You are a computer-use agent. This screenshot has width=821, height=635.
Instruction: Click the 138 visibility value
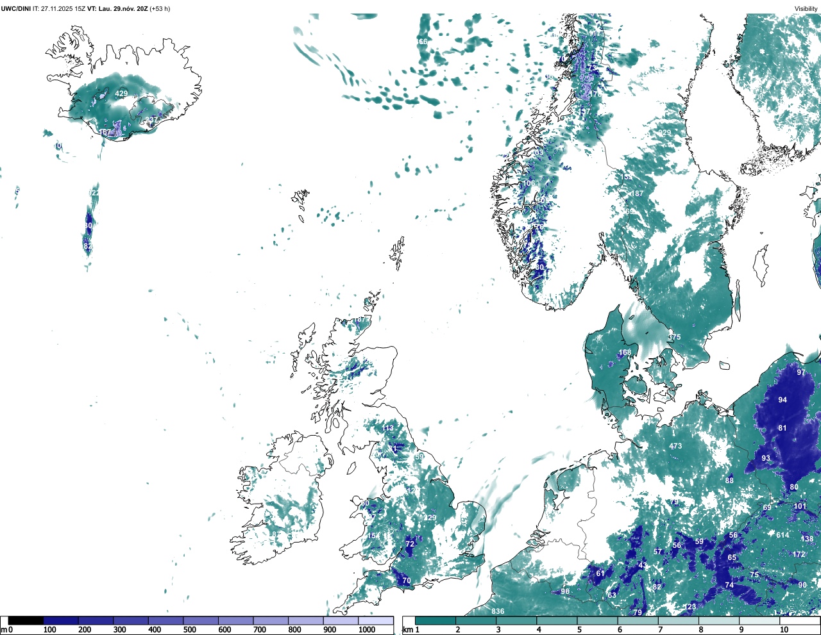pos(807,540)
